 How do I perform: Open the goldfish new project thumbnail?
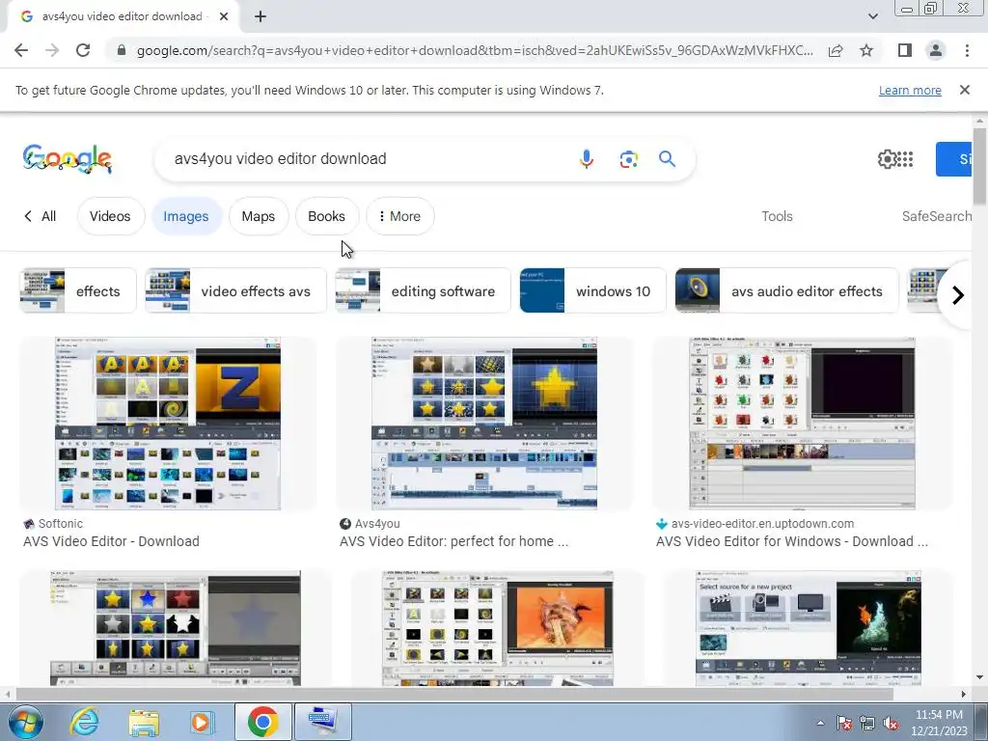point(808,628)
